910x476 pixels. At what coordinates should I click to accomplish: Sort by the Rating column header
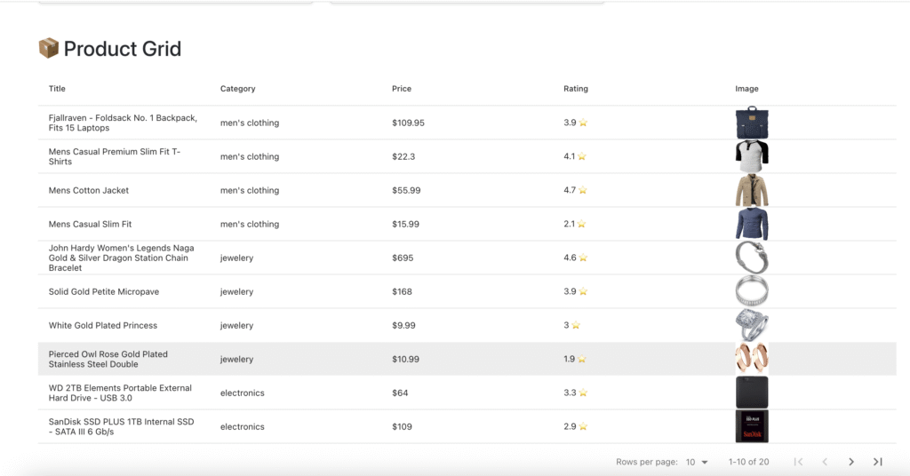[575, 89]
